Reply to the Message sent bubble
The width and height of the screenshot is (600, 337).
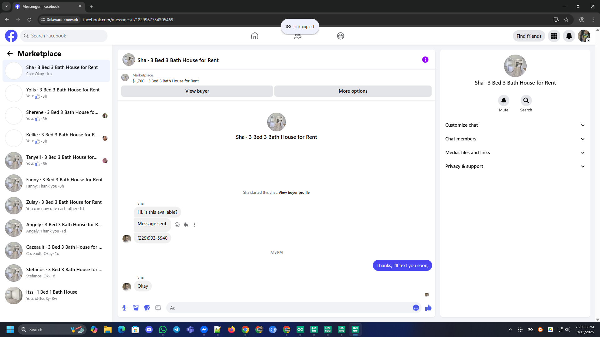click(186, 225)
